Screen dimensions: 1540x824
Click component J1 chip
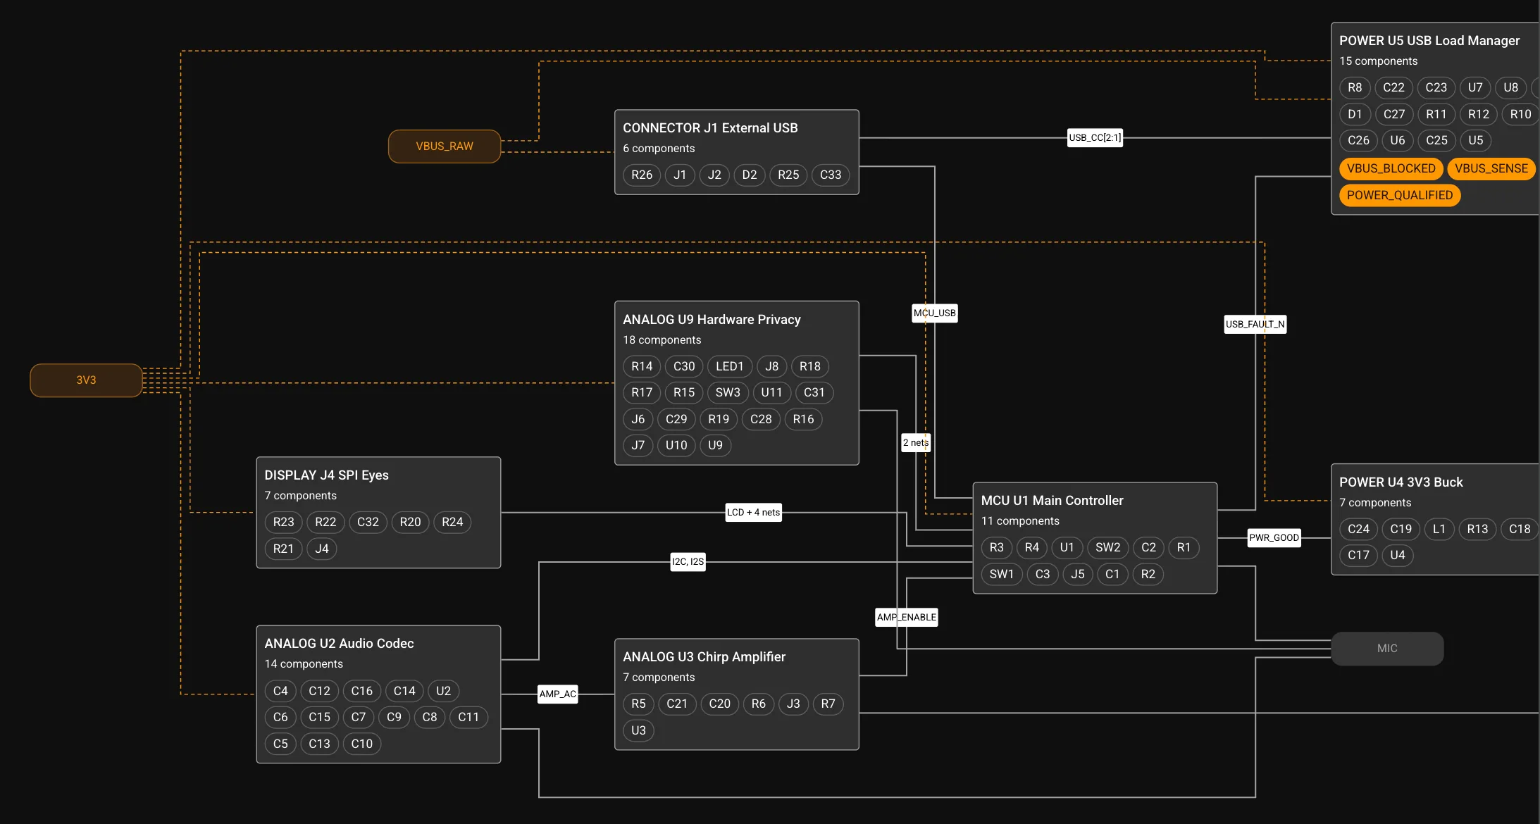click(x=680, y=175)
